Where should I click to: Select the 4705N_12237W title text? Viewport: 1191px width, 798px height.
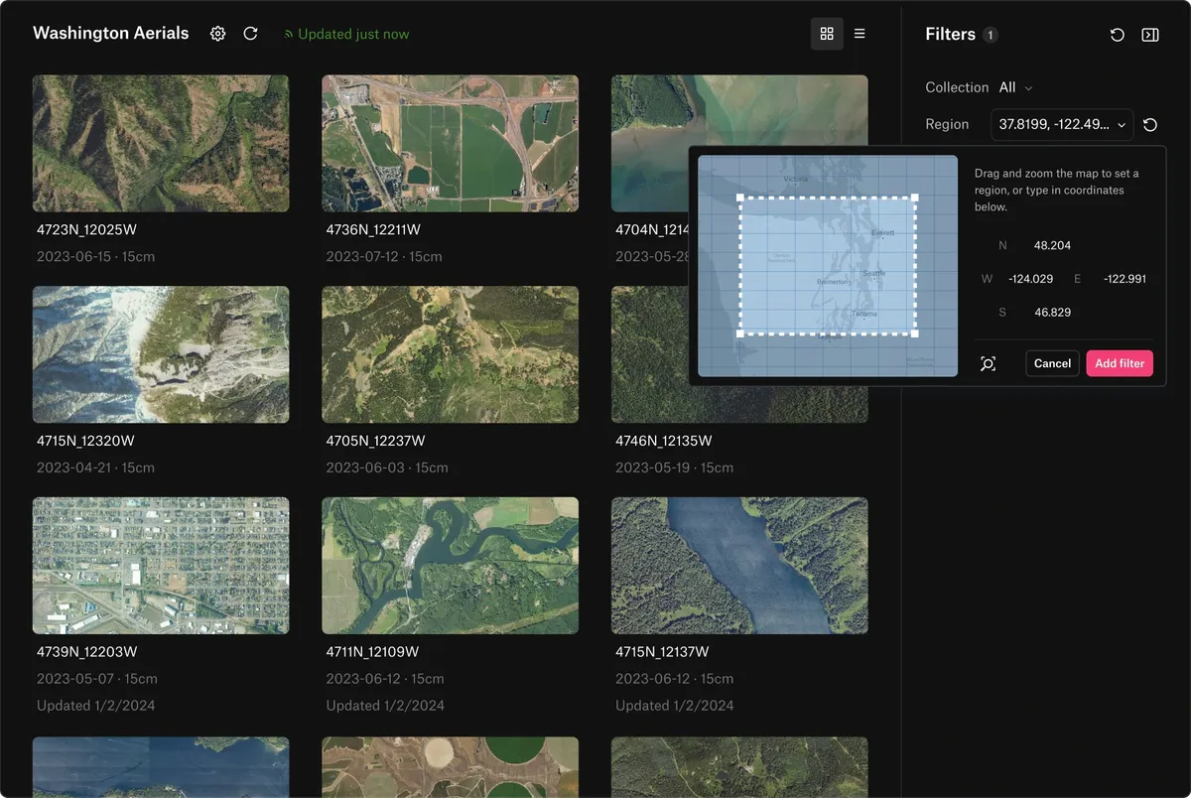[x=375, y=441]
